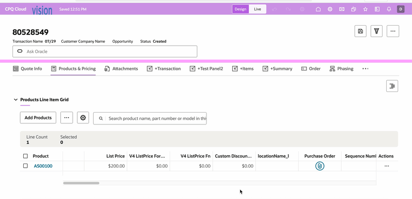412x199 pixels.
Task: Collapse the Products Line Item Grid section
Action: (16, 100)
